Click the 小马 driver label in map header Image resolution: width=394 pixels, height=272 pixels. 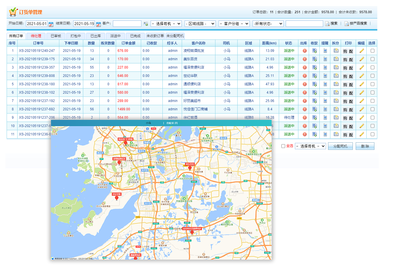[148, 123]
